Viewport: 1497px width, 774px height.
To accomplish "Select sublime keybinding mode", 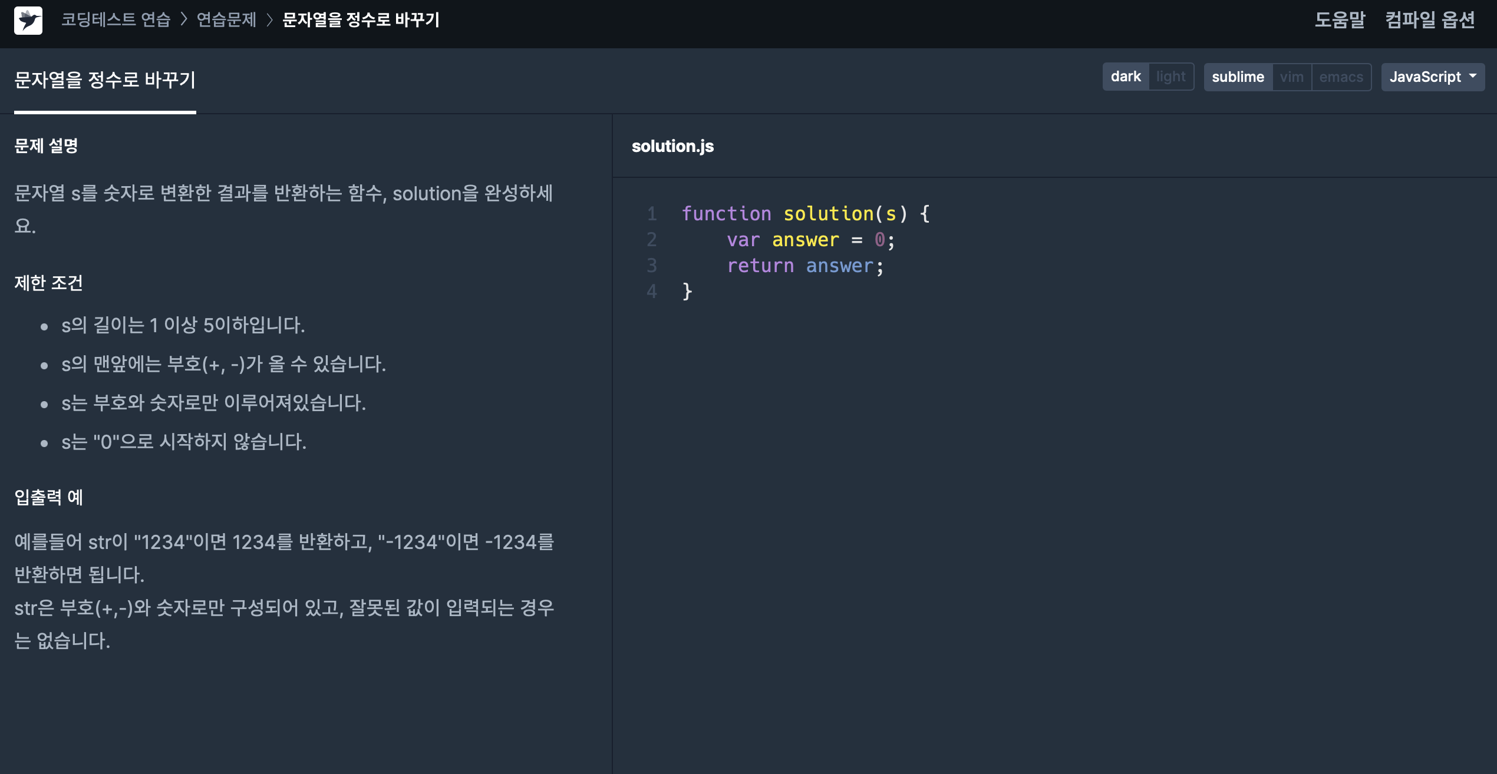I will coord(1238,77).
